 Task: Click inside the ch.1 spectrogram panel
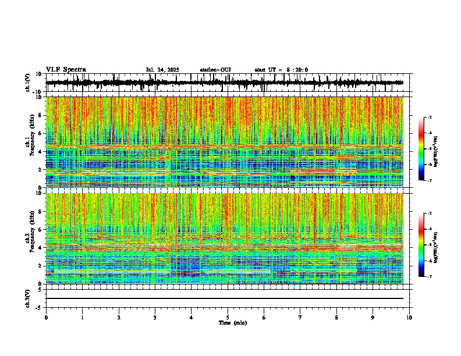pyautogui.click(x=225, y=142)
